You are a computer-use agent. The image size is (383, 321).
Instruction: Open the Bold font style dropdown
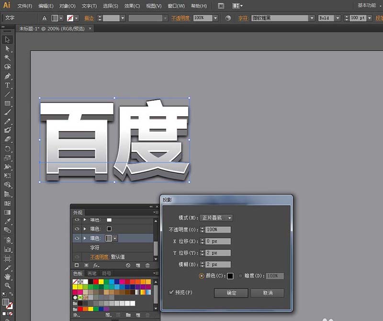[x=338, y=18]
